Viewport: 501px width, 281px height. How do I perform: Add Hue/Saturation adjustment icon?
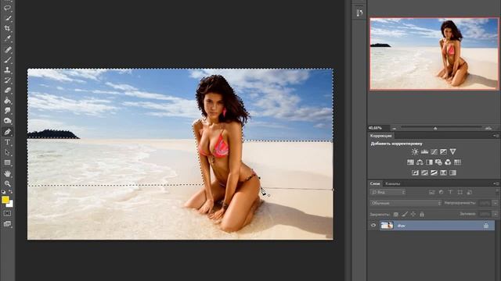tap(410, 162)
